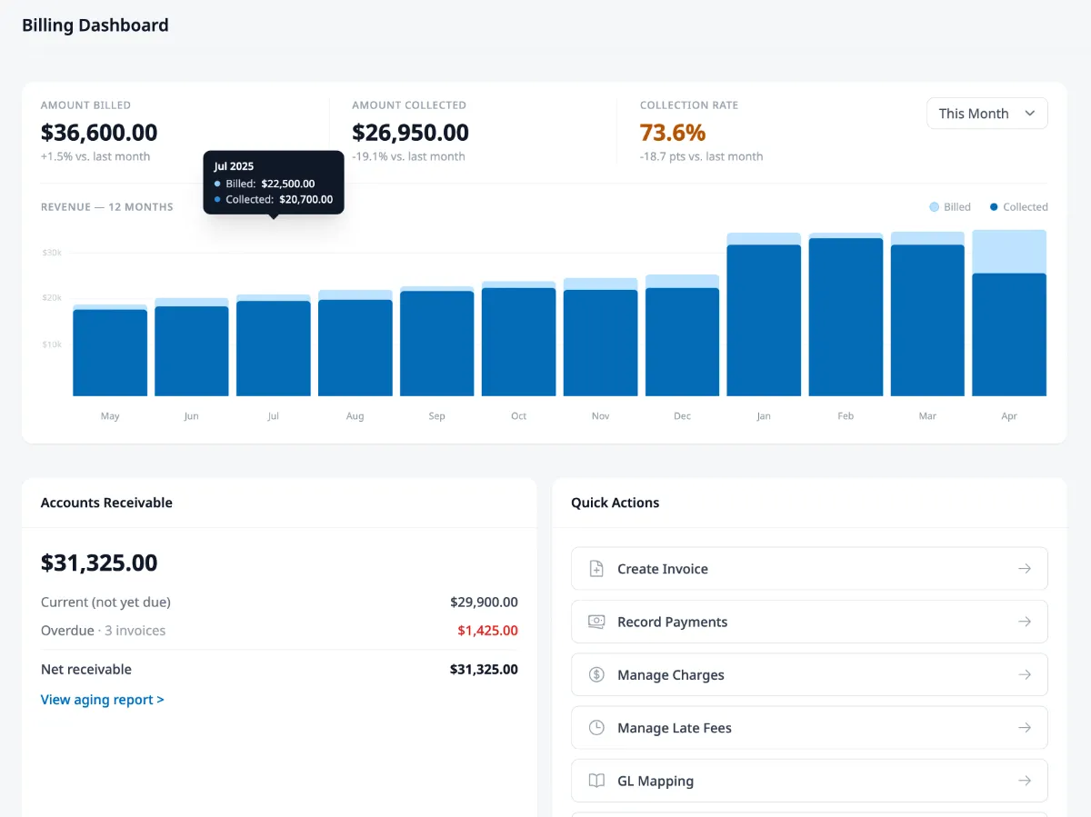Select the Create Invoice quick action
This screenshot has height=817, width=1091.
coord(809,568)
